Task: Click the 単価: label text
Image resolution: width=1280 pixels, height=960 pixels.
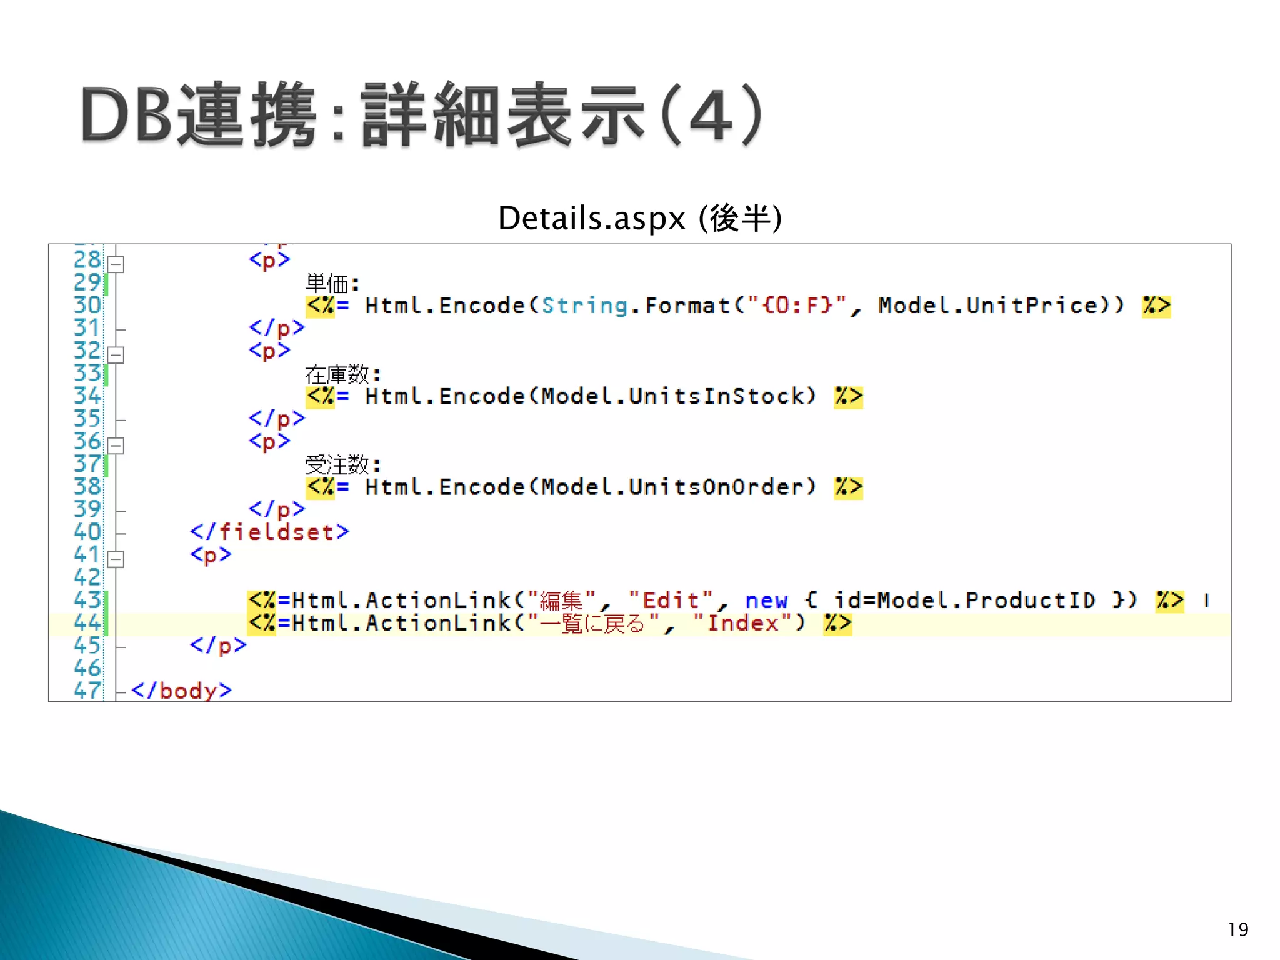Action: [x=332, y=284]
